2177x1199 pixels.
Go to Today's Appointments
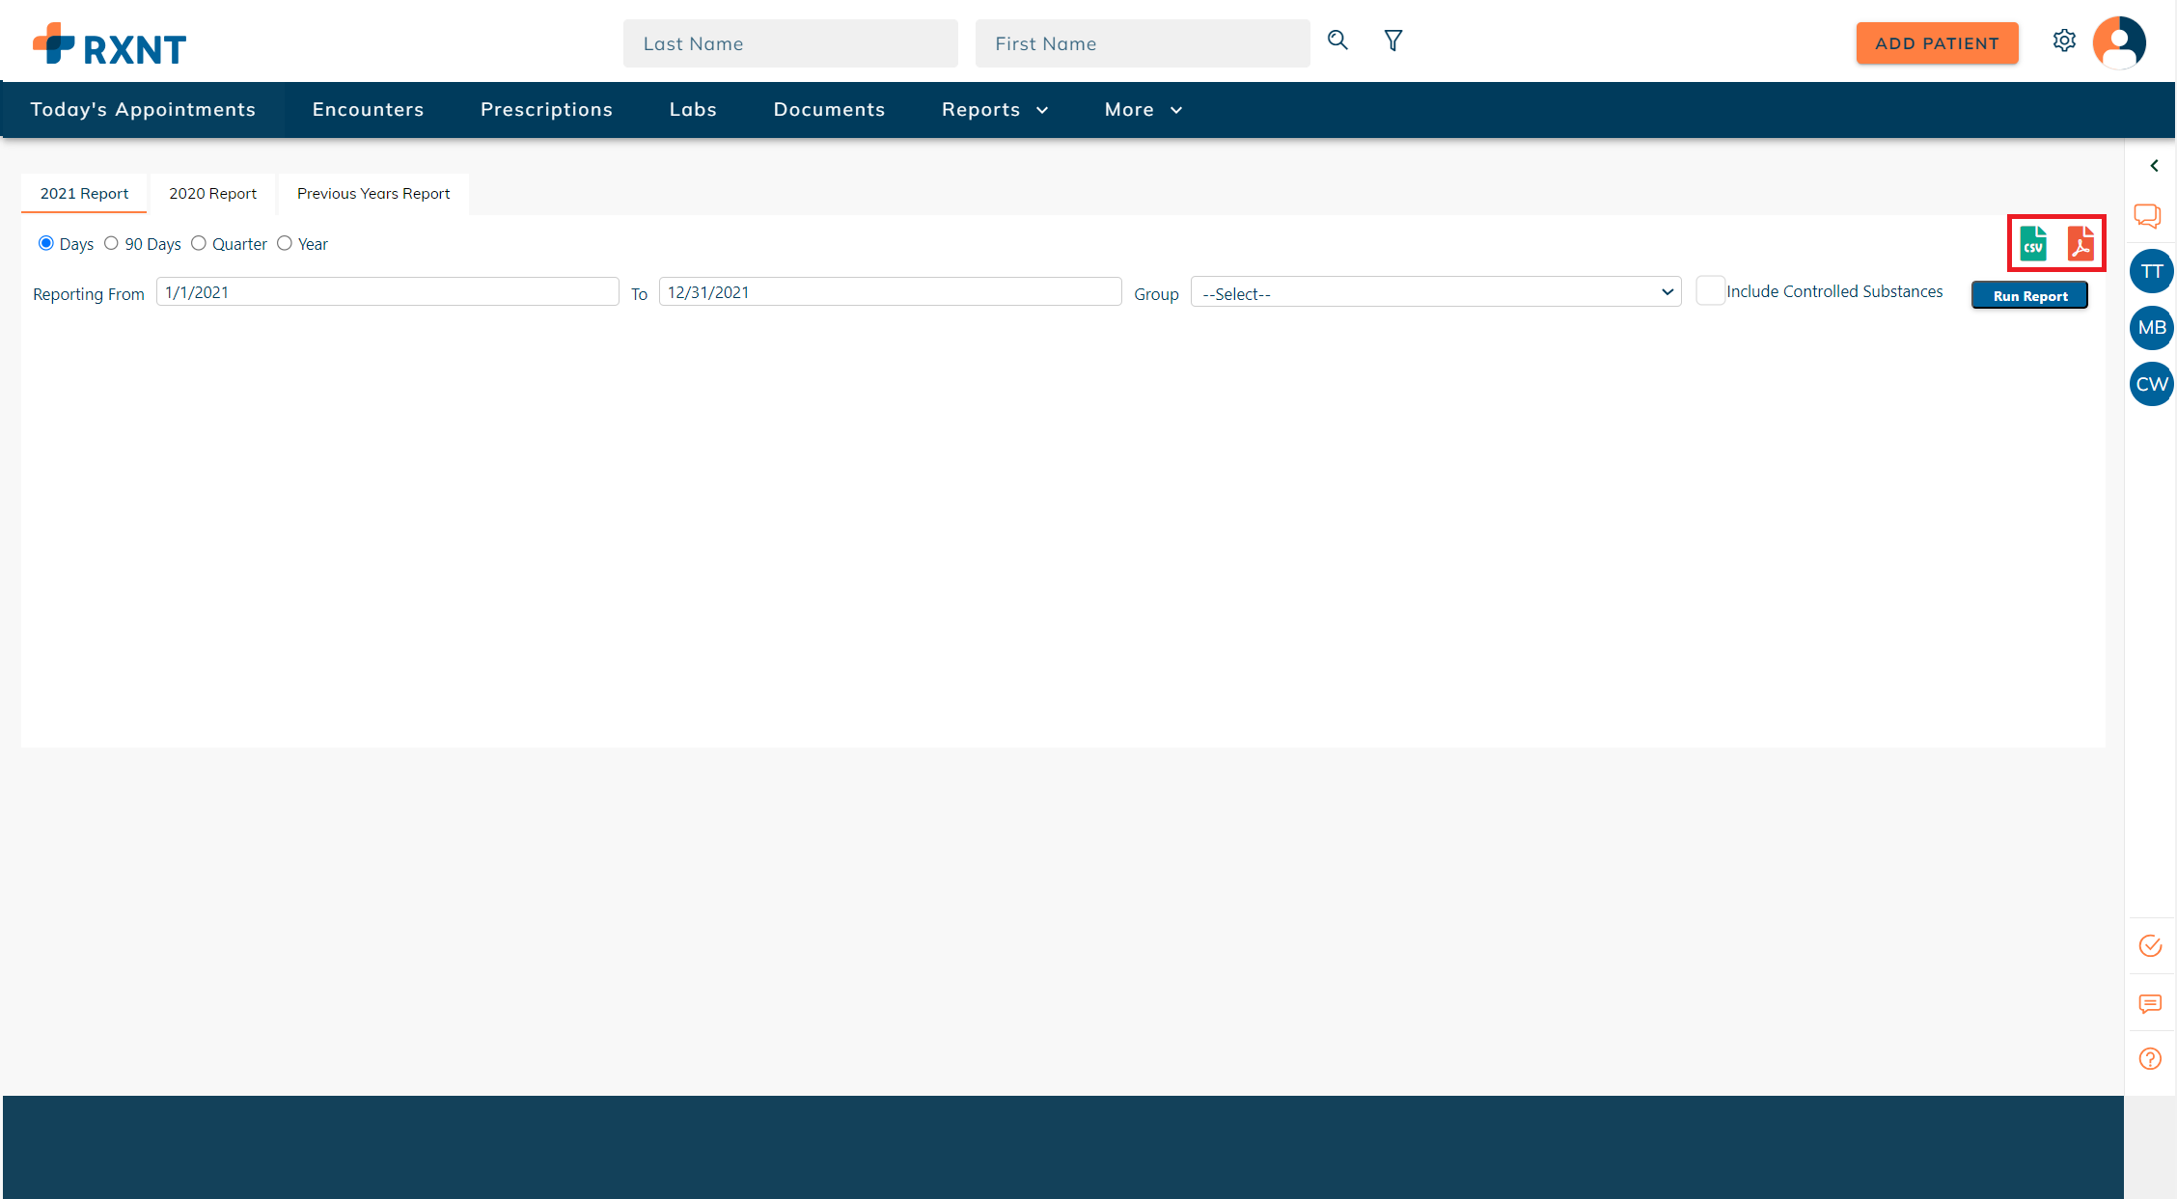pos(143,110)
